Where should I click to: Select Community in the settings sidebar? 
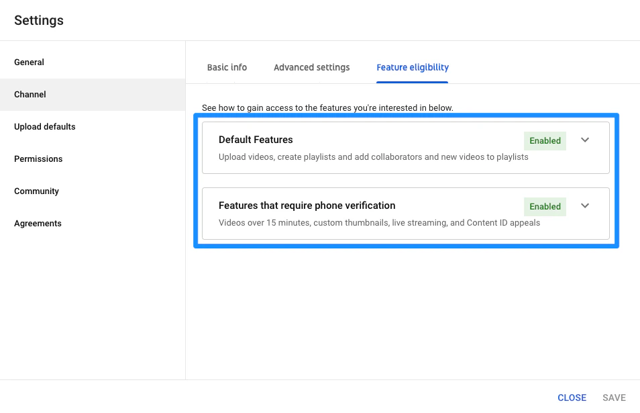pos(36,191)
